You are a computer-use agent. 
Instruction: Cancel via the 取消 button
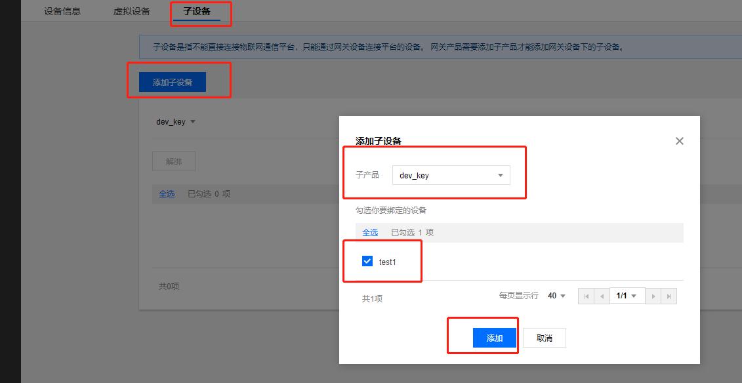pyautogui.click(x=544, y=337)
